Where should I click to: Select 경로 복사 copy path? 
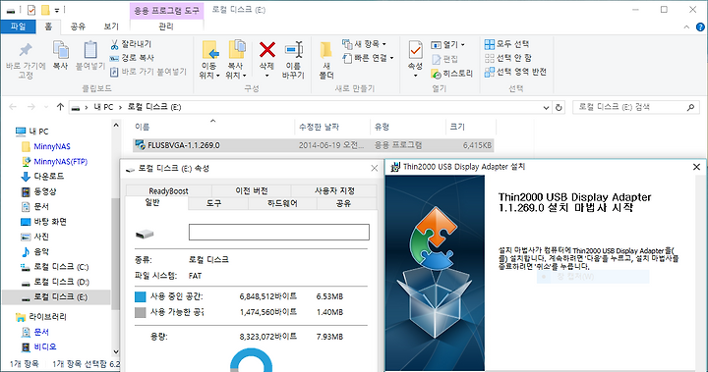coord(133,58)
